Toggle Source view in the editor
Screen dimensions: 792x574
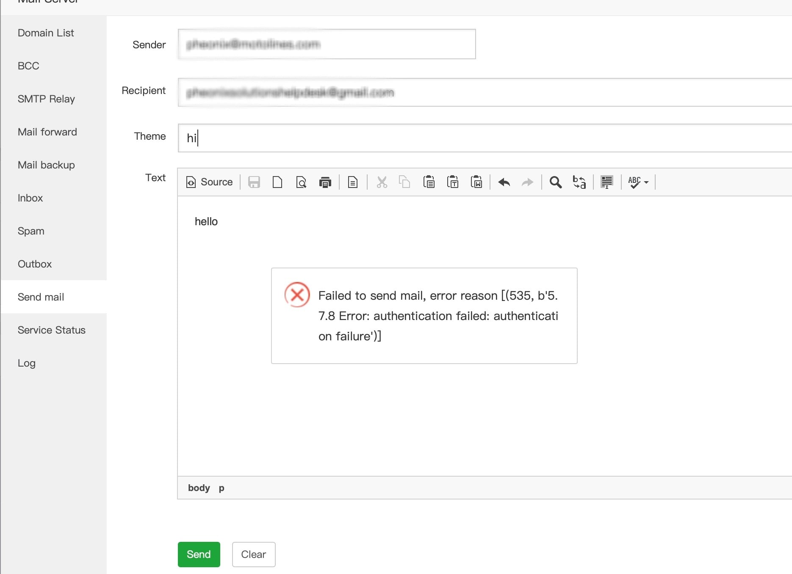(210, 182)
